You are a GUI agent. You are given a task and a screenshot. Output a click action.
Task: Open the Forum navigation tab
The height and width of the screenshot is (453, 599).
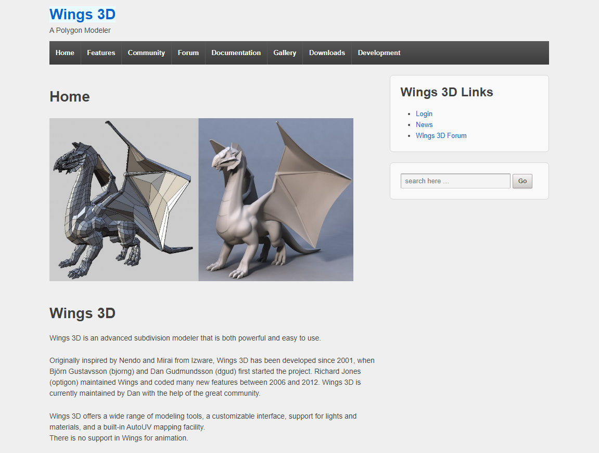[x=188, y=53]
